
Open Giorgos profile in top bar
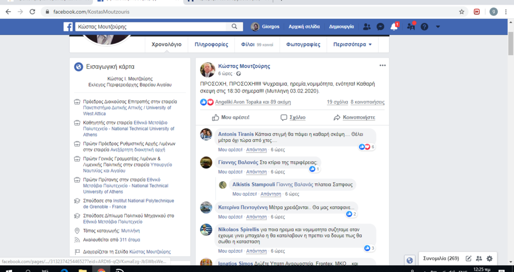pyautogui.click(x=265, y=27)
